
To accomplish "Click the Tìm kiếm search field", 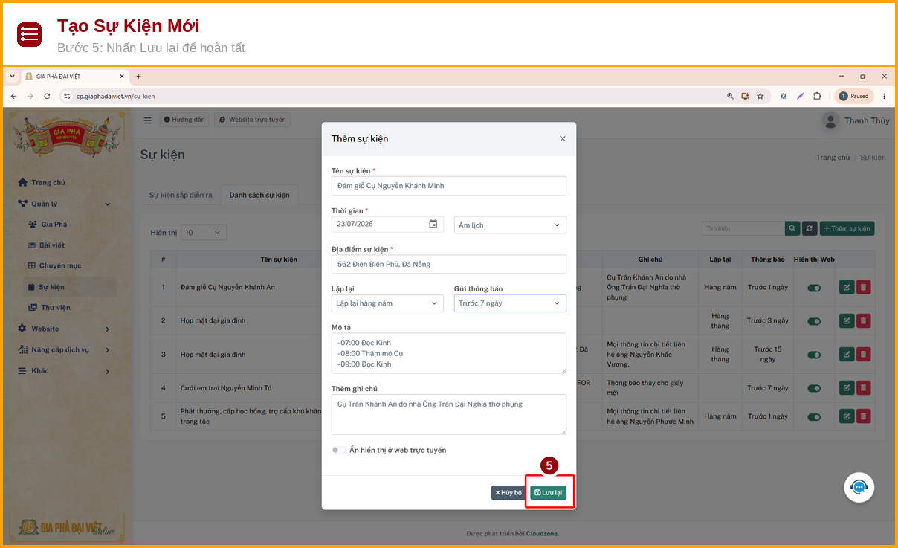I will pyautogui.click(x=743, y=228).
